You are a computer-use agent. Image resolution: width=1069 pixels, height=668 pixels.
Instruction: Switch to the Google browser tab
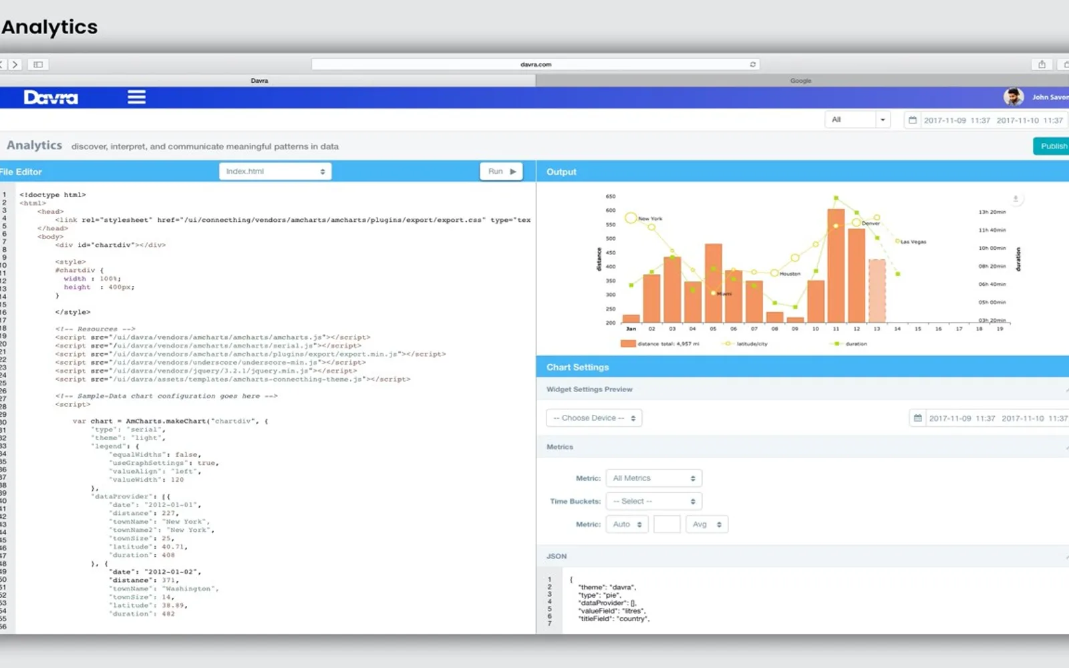[x=800, y=81]
